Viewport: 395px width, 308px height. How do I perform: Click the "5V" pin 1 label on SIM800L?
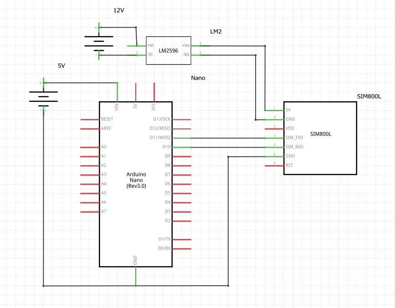click(x=288, y=110)
